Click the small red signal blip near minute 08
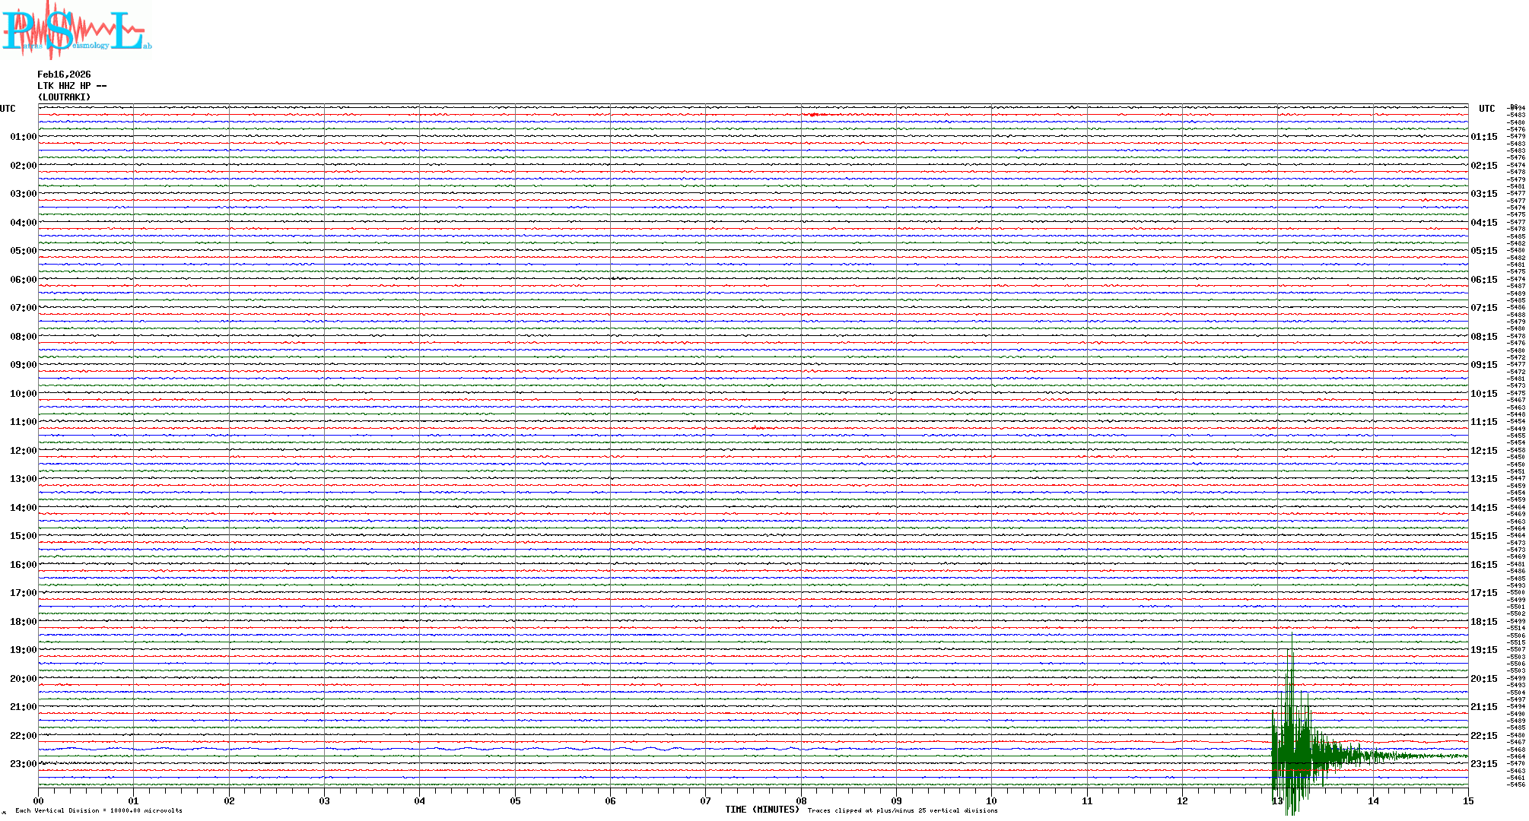The image size is (1529, 821). (x=814, y=114)
